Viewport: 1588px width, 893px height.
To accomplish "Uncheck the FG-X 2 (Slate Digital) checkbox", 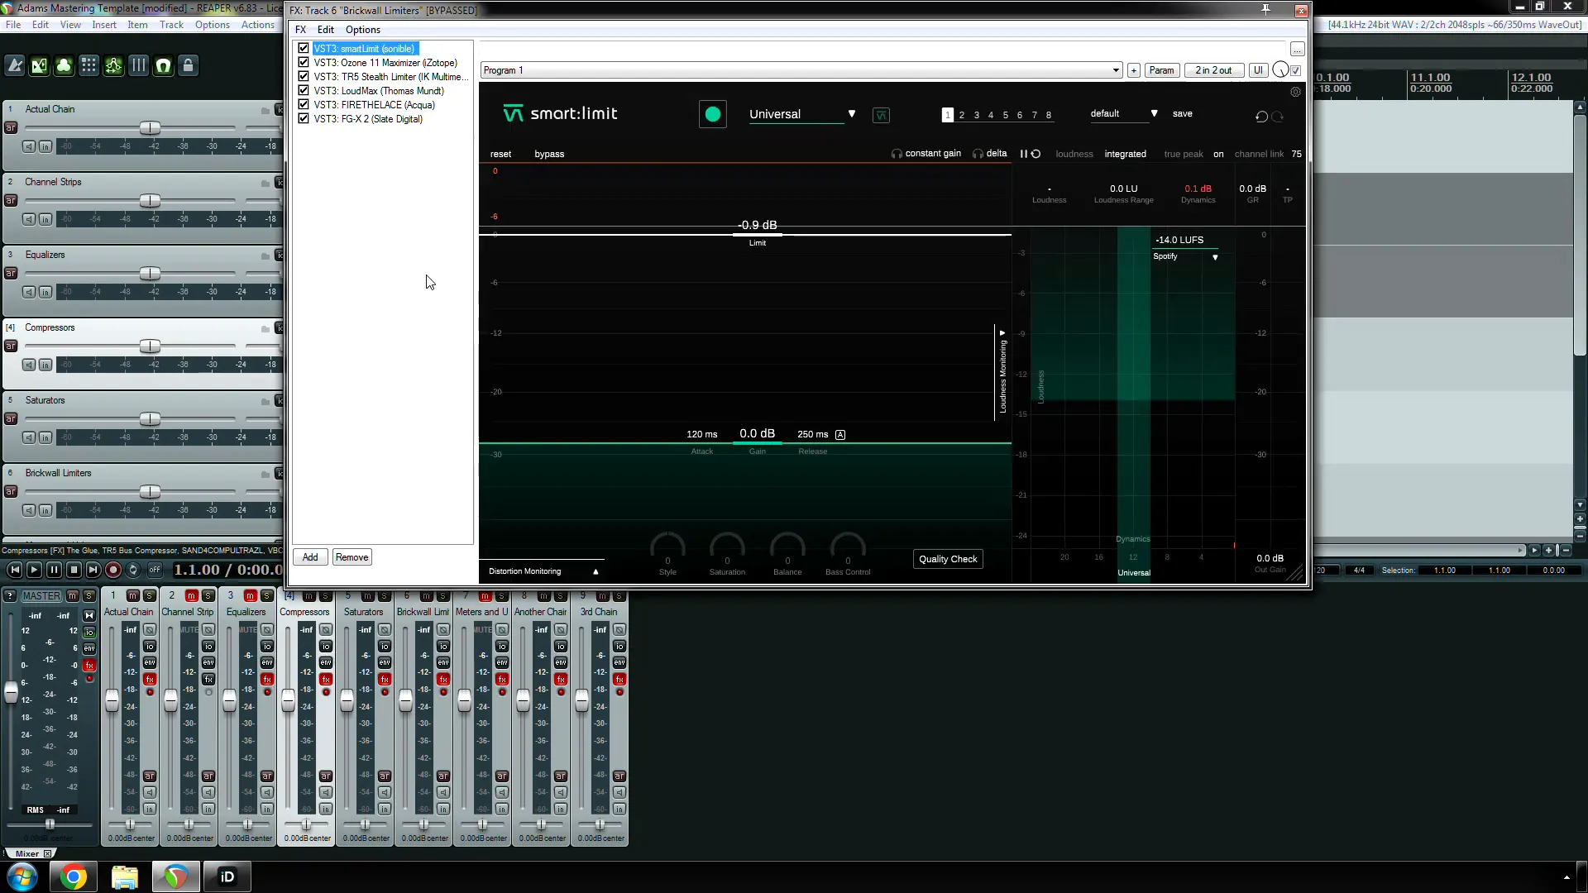I will (x=304, y=119).
